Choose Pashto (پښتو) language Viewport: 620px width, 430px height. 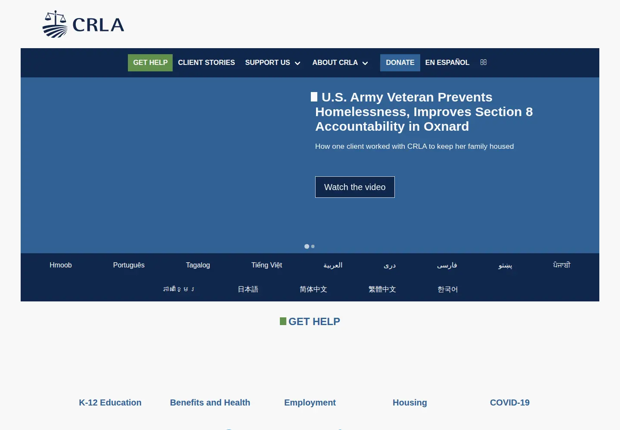505,265
